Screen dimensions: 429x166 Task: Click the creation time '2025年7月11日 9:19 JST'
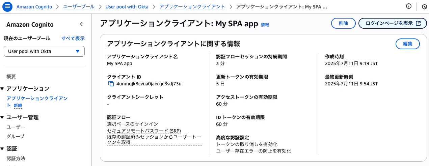[351, 63]
